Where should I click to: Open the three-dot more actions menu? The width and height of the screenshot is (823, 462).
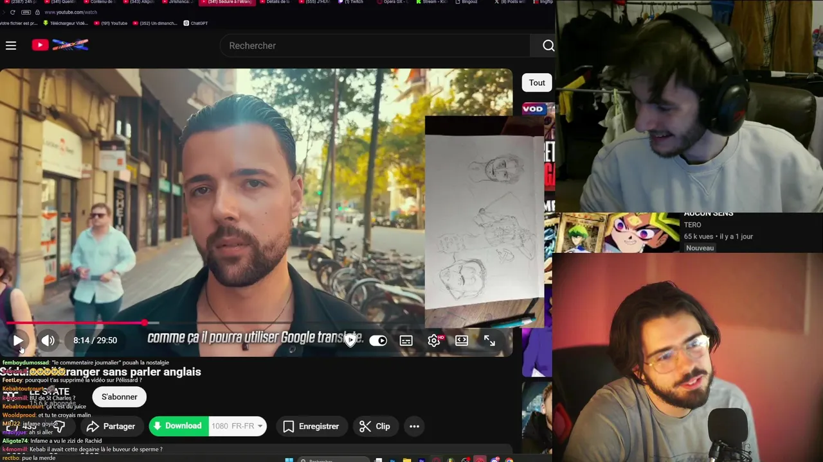[414, 426]
